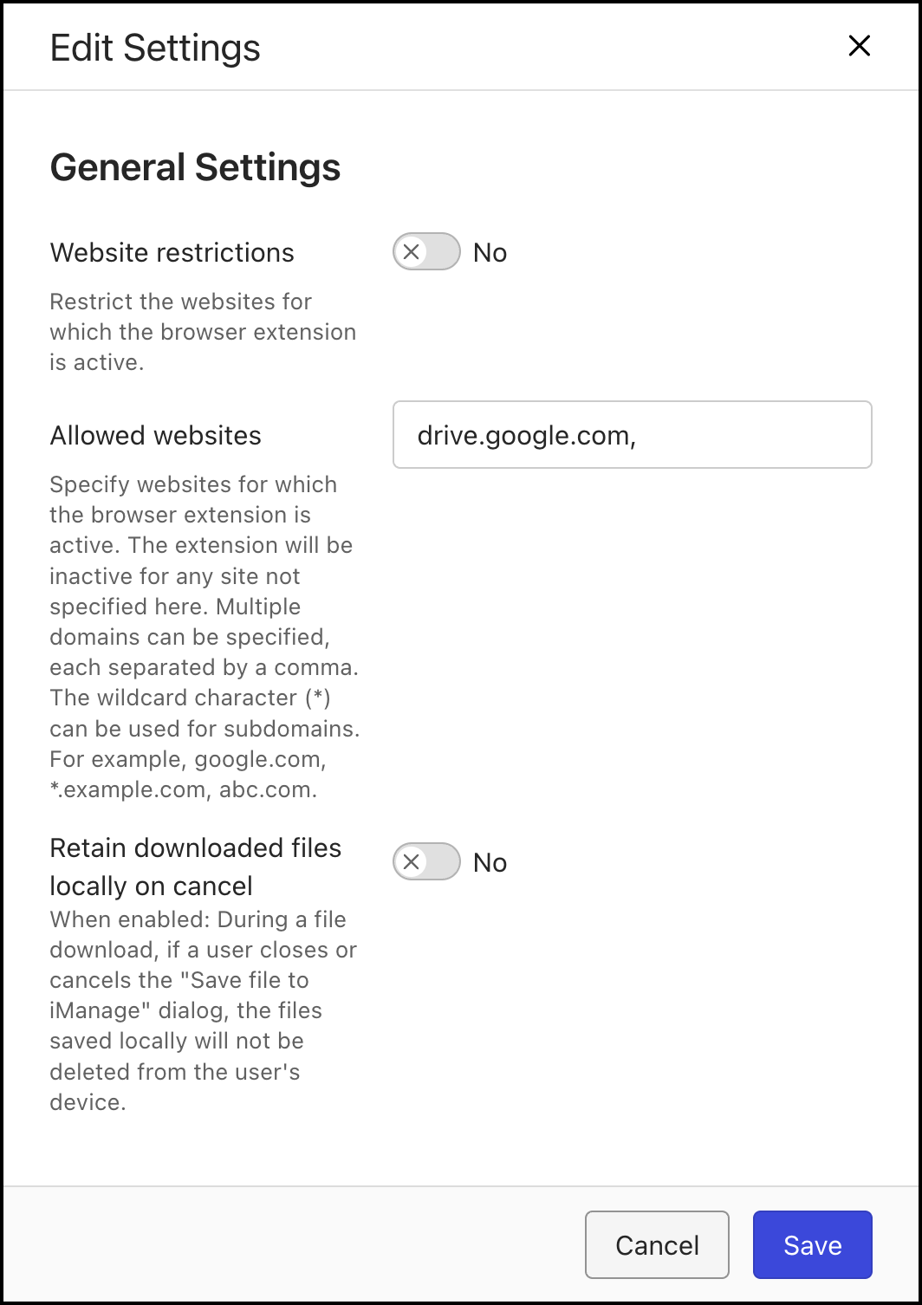Click the X knob on Retain downloaded files switch
This screenshot has height=1305, width=922.
point(412,862)
